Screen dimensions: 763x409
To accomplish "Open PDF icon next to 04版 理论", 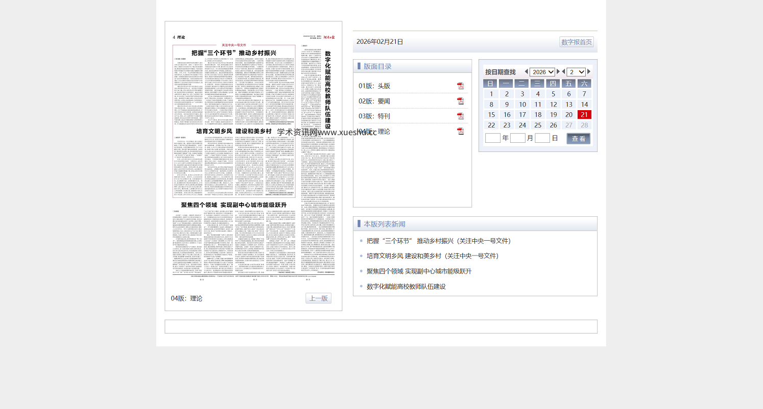I will pyautogui.click(x=460, y=131).
